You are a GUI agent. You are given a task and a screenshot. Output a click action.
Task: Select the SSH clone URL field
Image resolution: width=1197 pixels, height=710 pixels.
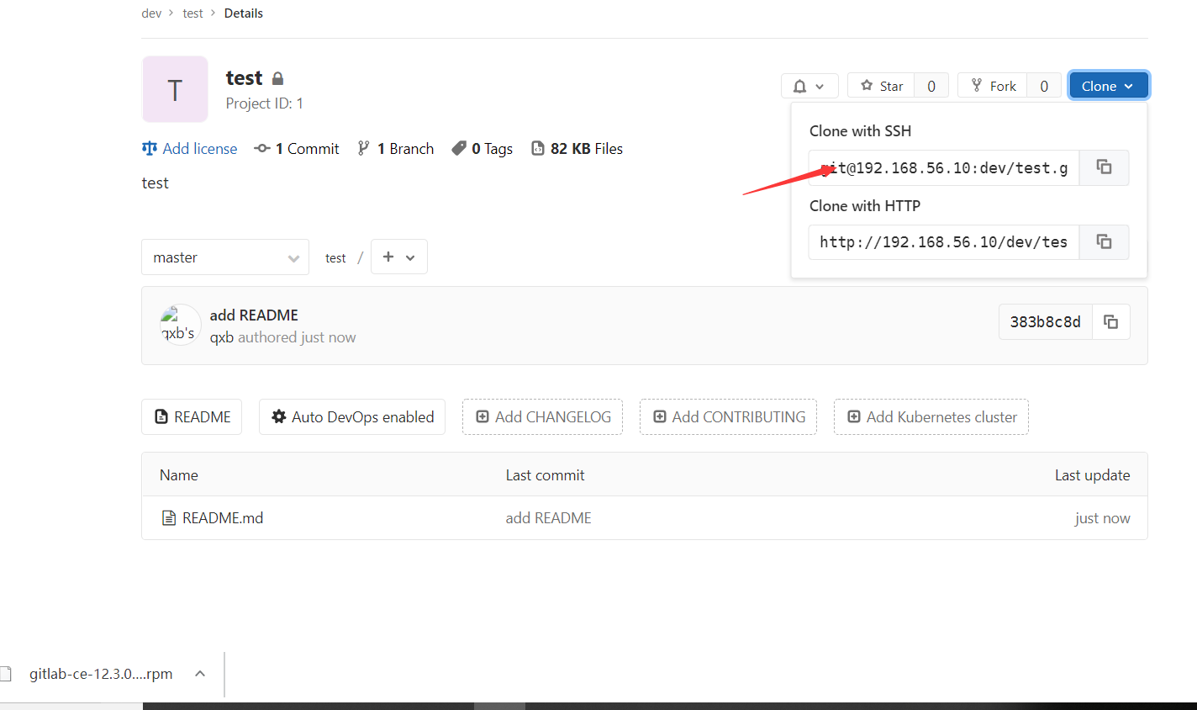click(944, 167)
